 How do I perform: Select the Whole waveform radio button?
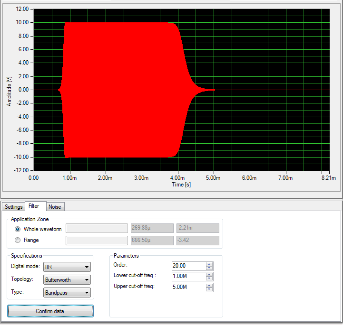18,229
